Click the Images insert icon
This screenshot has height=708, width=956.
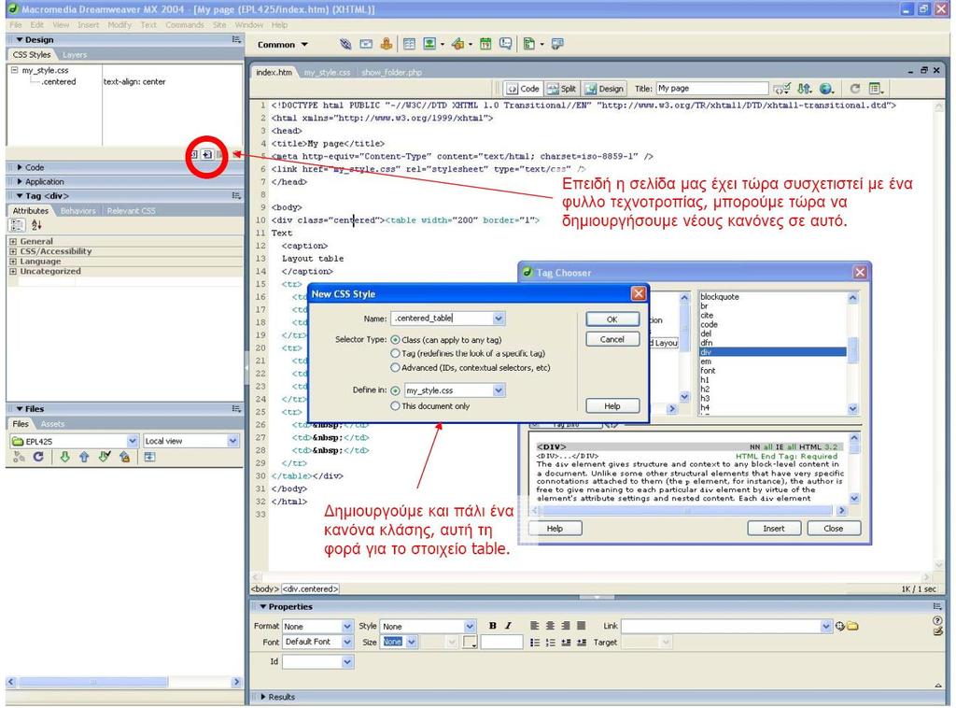pos(429,44)
